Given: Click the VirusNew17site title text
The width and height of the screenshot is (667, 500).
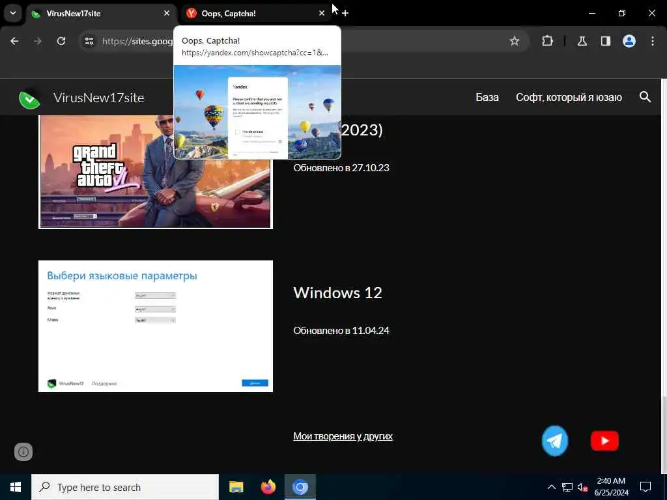Looking at the screenshot, I should 99,98.
